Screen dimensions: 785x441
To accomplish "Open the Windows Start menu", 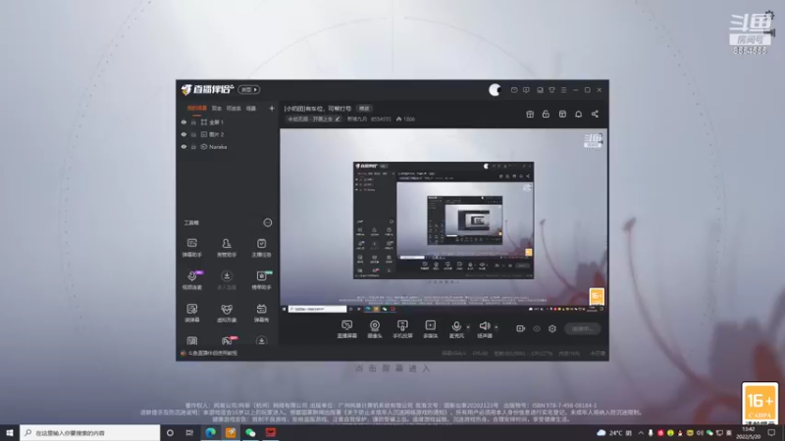I will pos(10,432).
